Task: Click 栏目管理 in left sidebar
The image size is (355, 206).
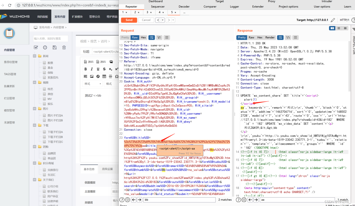Action: pos(9,98)
